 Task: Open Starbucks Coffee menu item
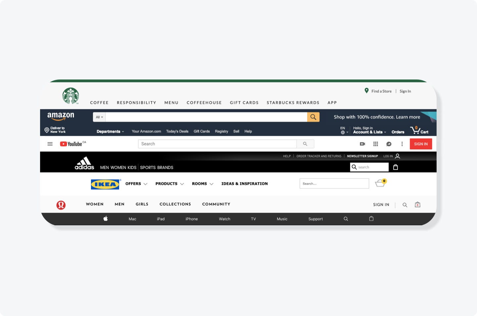99,103
